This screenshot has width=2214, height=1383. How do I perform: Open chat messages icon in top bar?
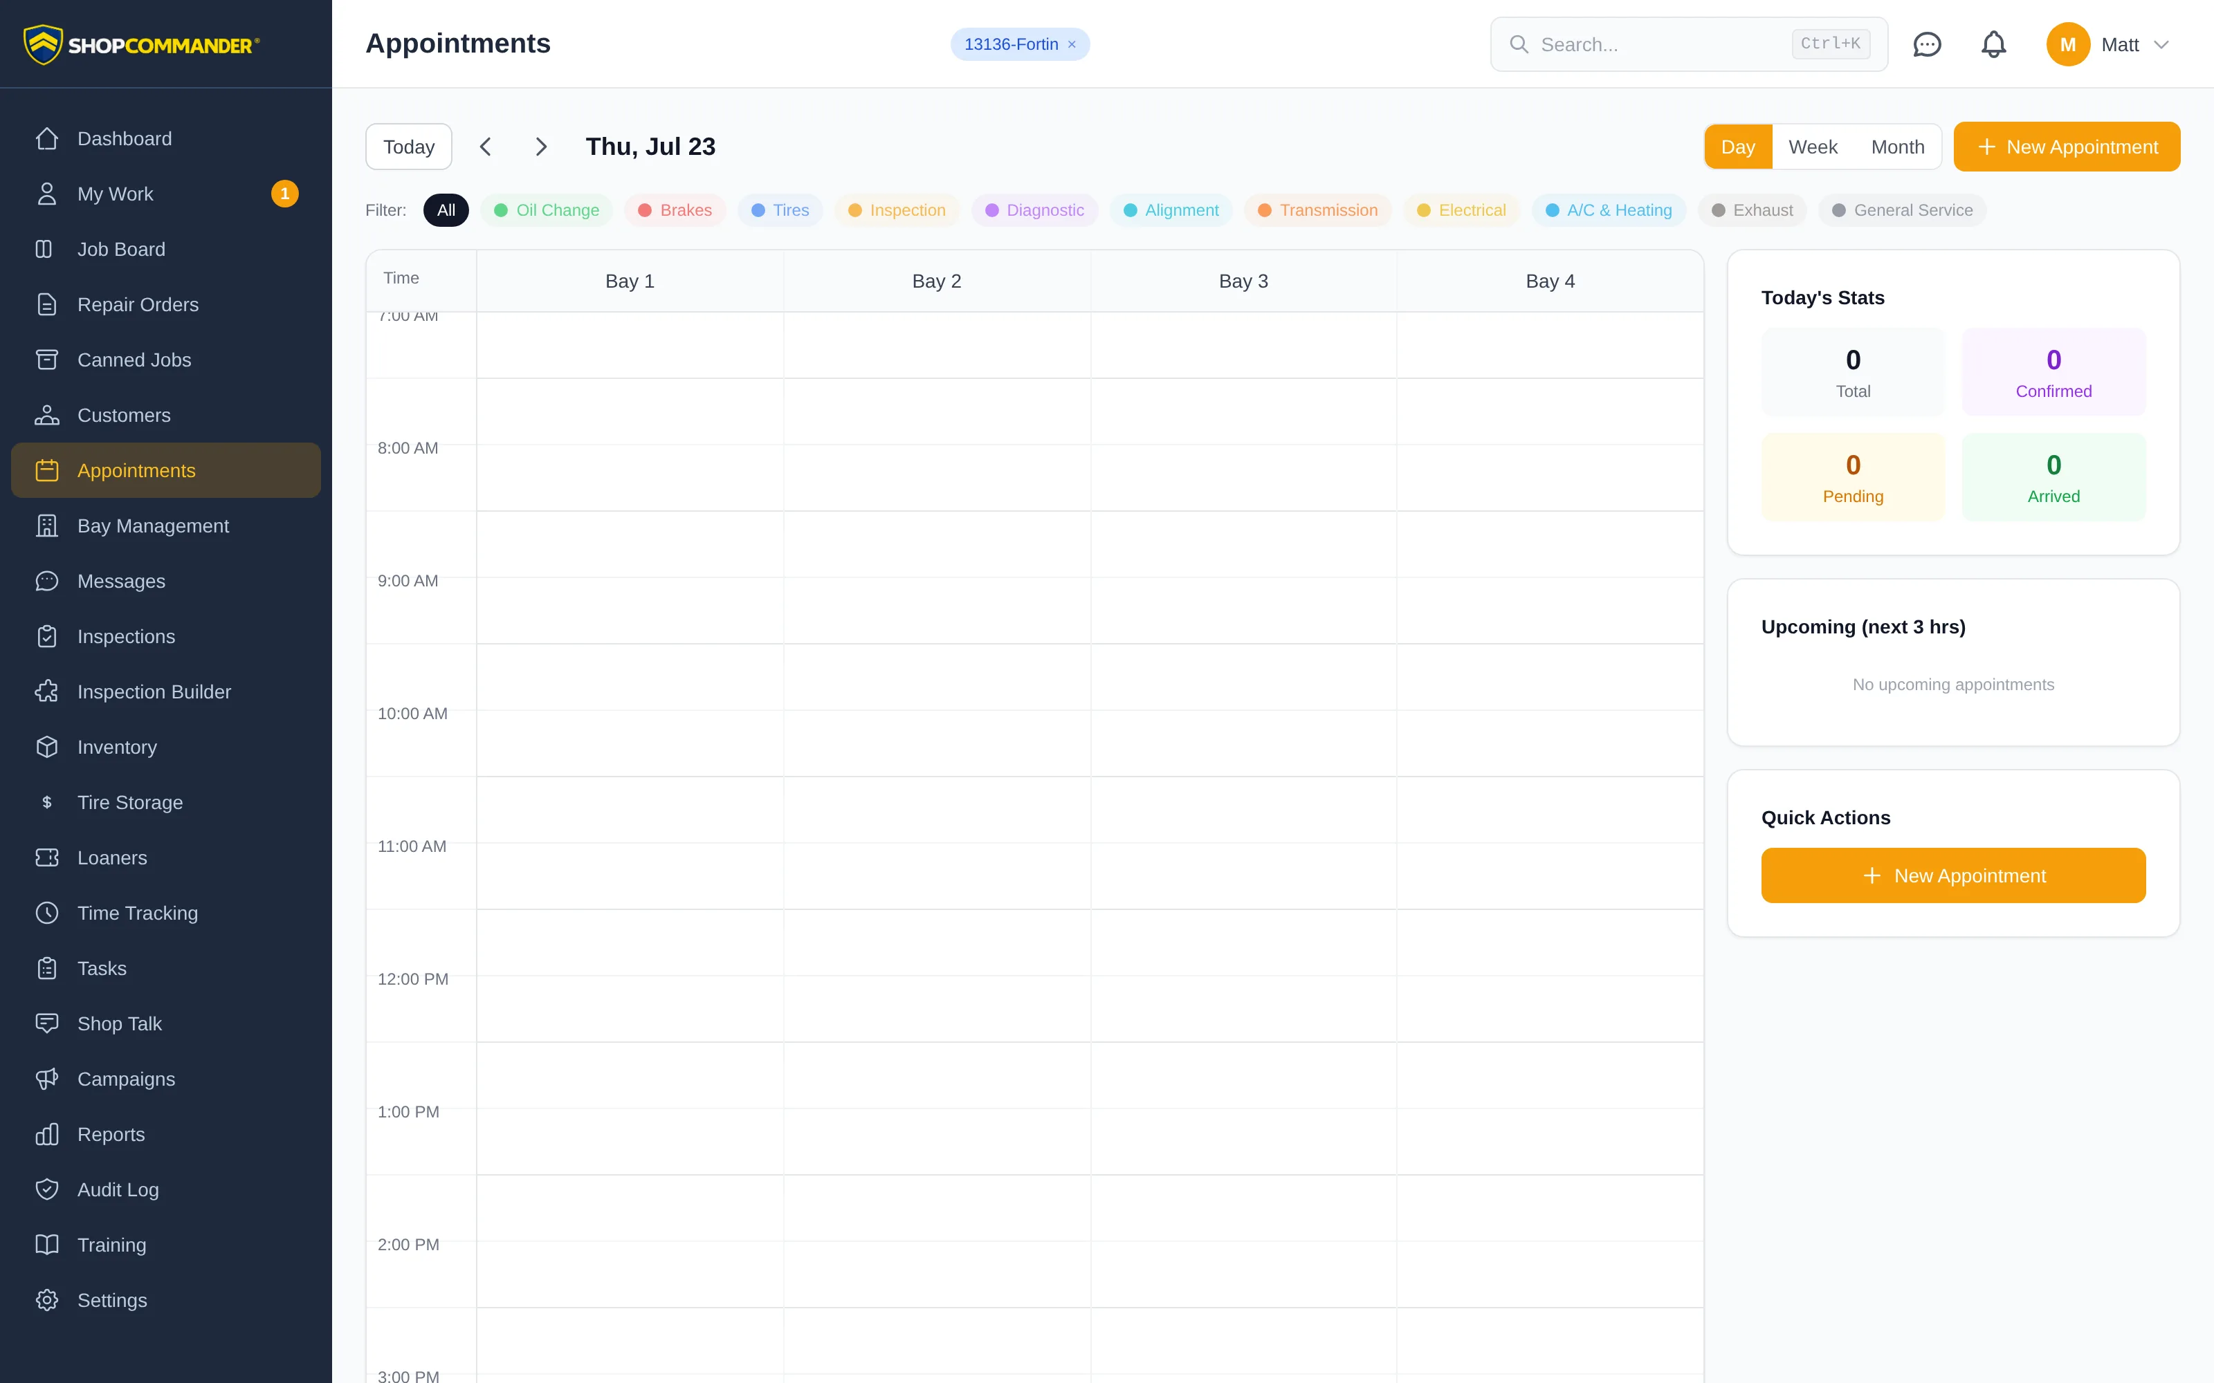1927,44
